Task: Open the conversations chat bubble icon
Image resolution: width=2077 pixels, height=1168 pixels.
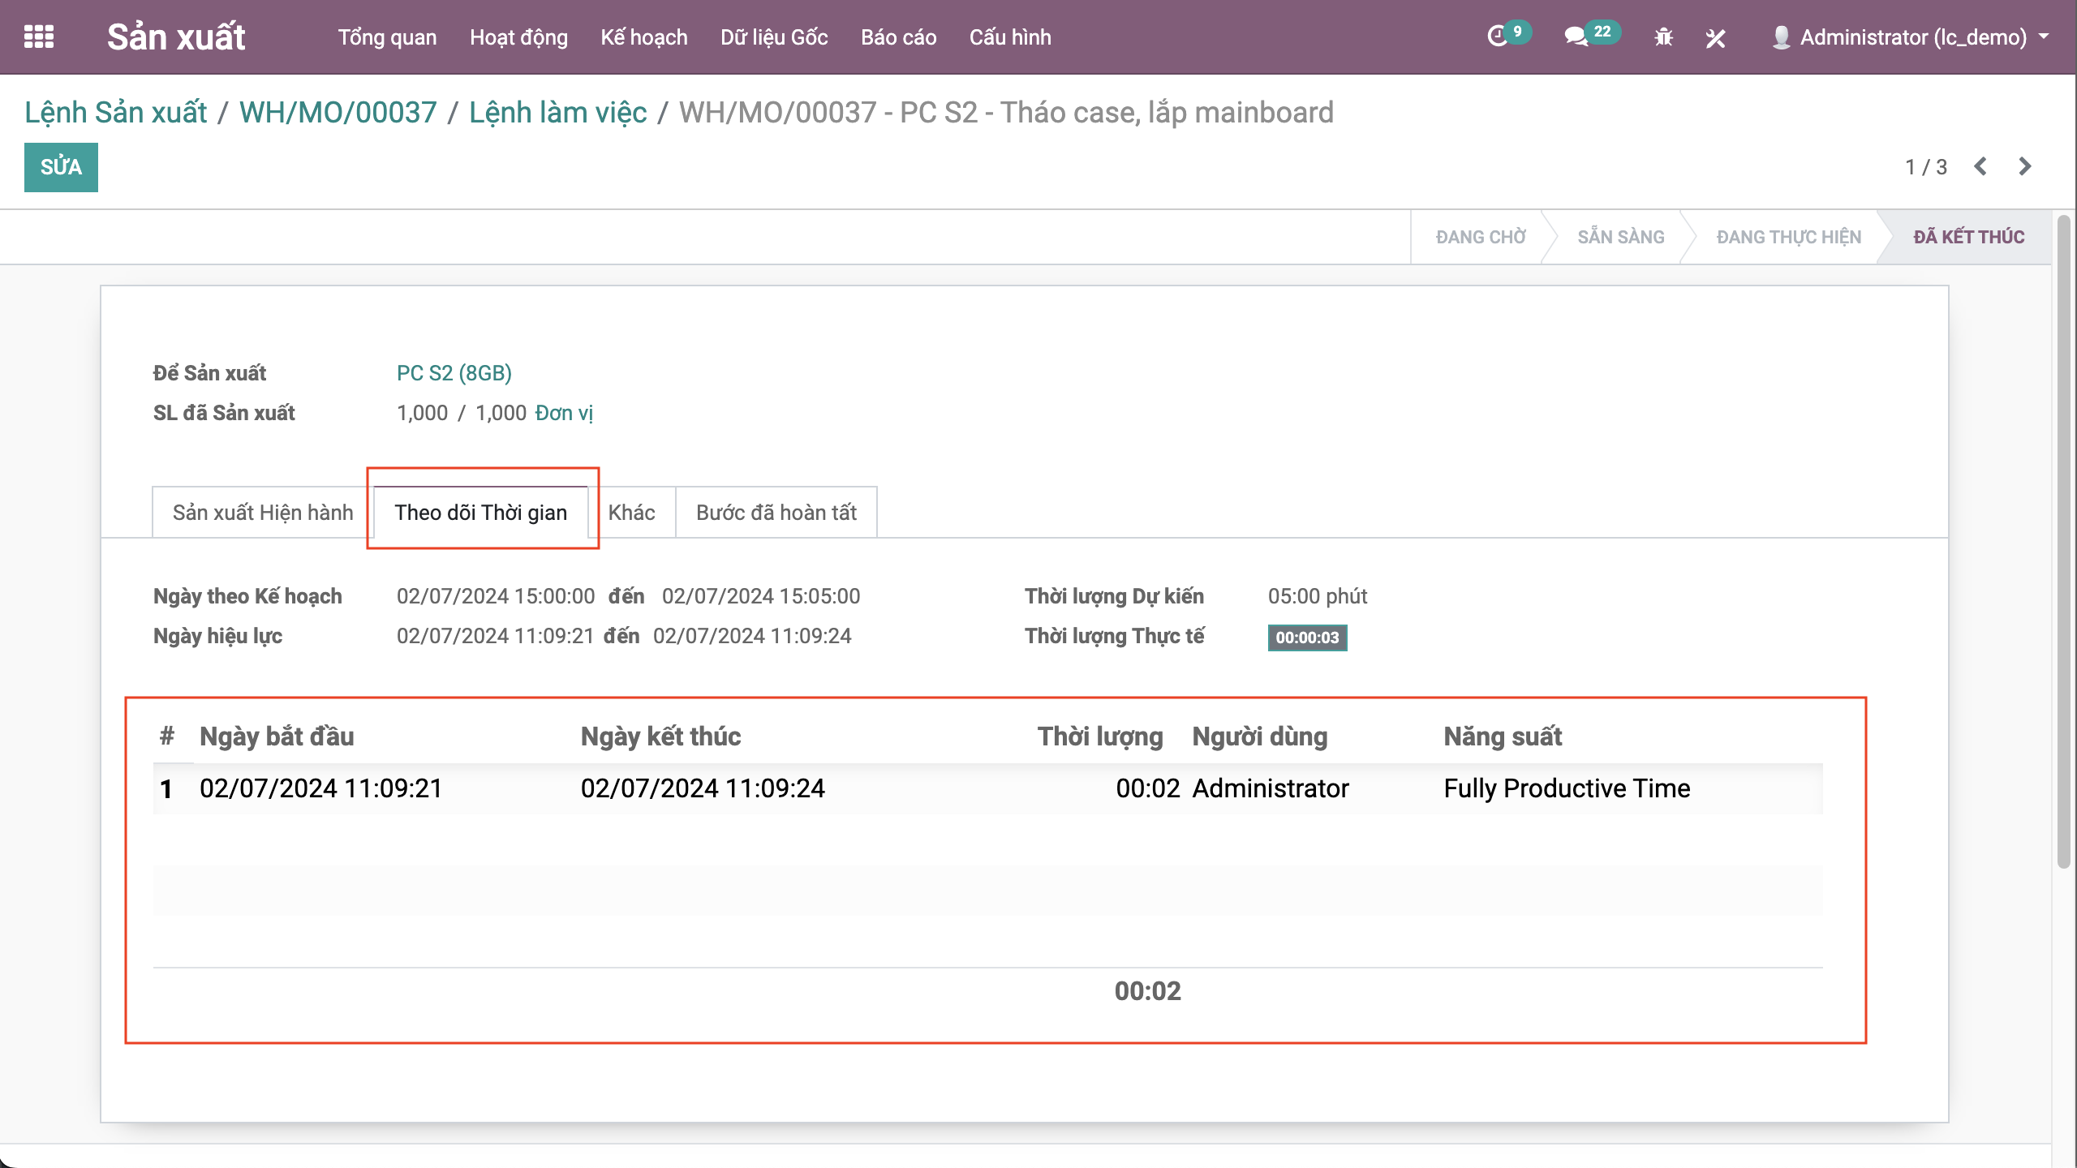Action: coord(1576,37)
